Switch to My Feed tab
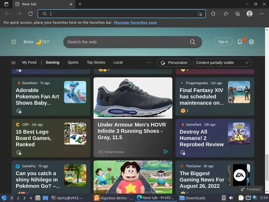The width and height of the screenshot is (269, 202). pos(29,62)
